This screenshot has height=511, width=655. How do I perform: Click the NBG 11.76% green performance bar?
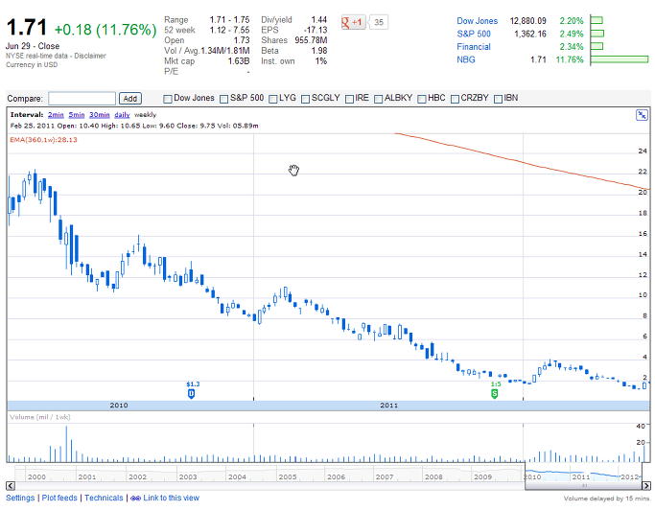(620, 59)
